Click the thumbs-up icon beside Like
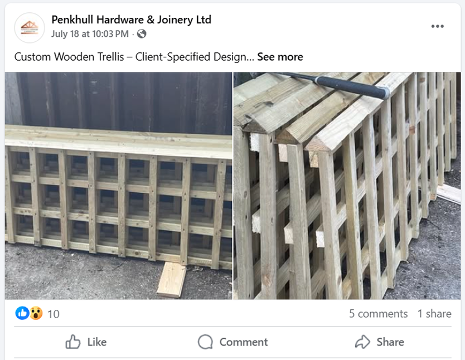 (x=73, y=342)
